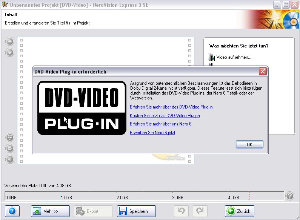Click the Video aufnehmen camera icon
The width and height of the screenshot is (300, 220).
click(211, 57)
